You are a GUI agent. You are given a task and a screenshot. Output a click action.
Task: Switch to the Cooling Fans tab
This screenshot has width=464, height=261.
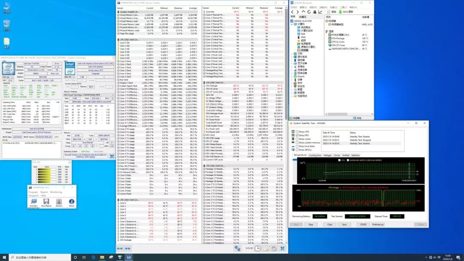click(315, 155)
